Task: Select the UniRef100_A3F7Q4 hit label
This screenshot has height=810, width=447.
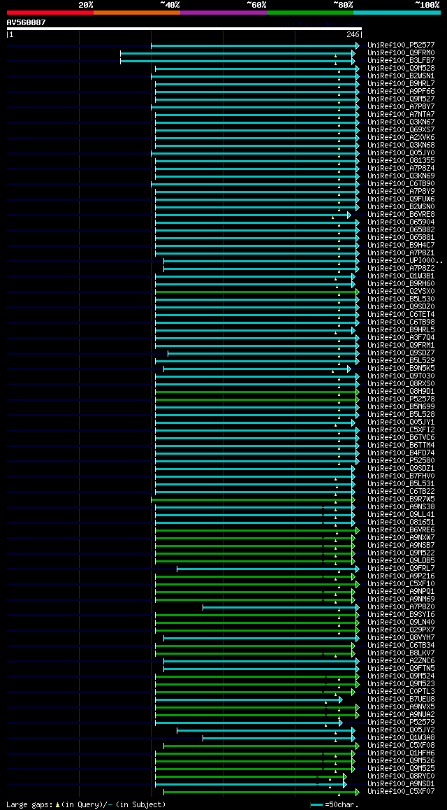Action: (x=401, y=337)
